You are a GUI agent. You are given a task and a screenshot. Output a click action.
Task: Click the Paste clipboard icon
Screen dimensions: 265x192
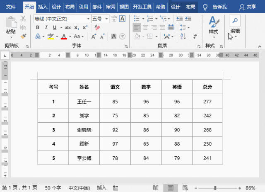[11, 22]
